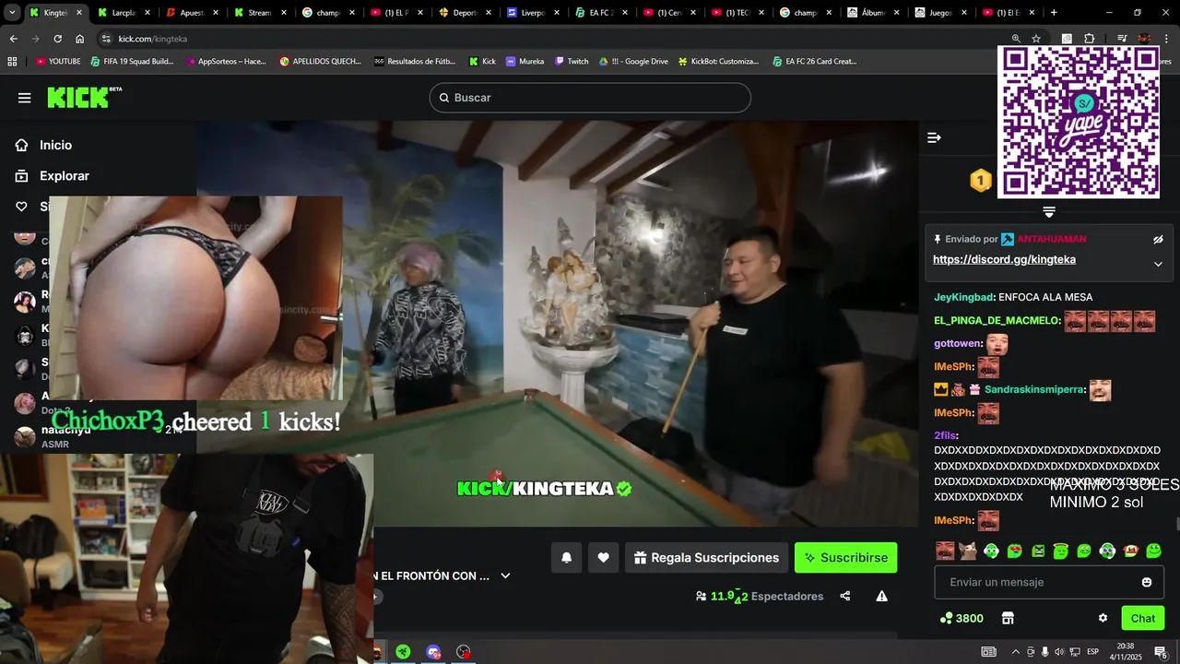This screenshot has height=664, width=1180.
Task: Open the Discord icon in the taskbar
Action: pos(433,652)
